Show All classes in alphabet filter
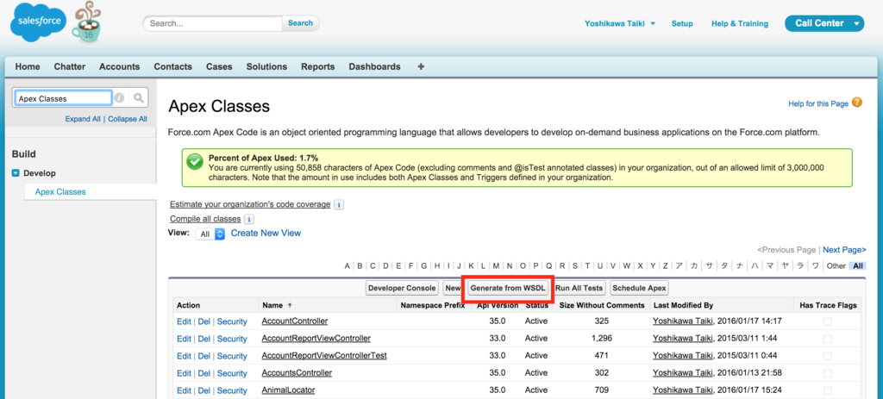 (858, 265)
